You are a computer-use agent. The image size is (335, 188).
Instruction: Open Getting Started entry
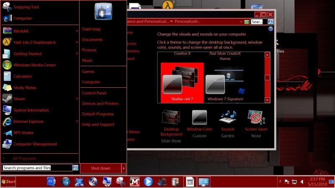tap(27, 54)
